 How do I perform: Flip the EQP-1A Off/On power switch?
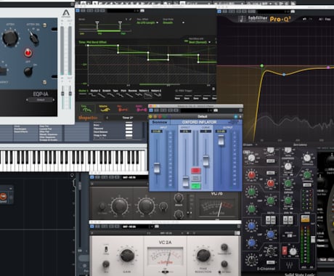[x=28, y=71]
